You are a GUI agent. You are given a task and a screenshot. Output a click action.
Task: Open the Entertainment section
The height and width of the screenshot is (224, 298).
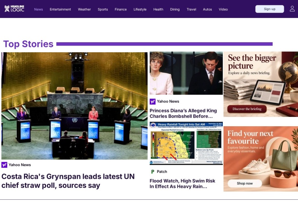point(60,9)
